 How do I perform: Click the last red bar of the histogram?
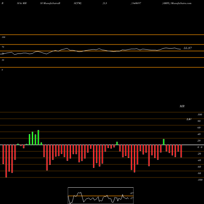pyautogui.click(x=181, y=151)
